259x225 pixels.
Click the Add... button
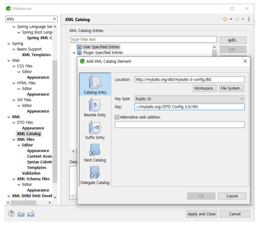coord(233,40)
